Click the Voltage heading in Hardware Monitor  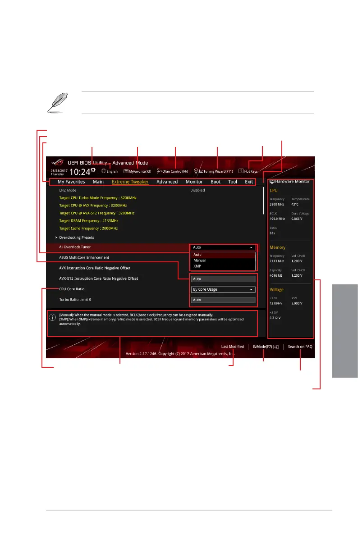pyautogui.click(x=276, y=290)
